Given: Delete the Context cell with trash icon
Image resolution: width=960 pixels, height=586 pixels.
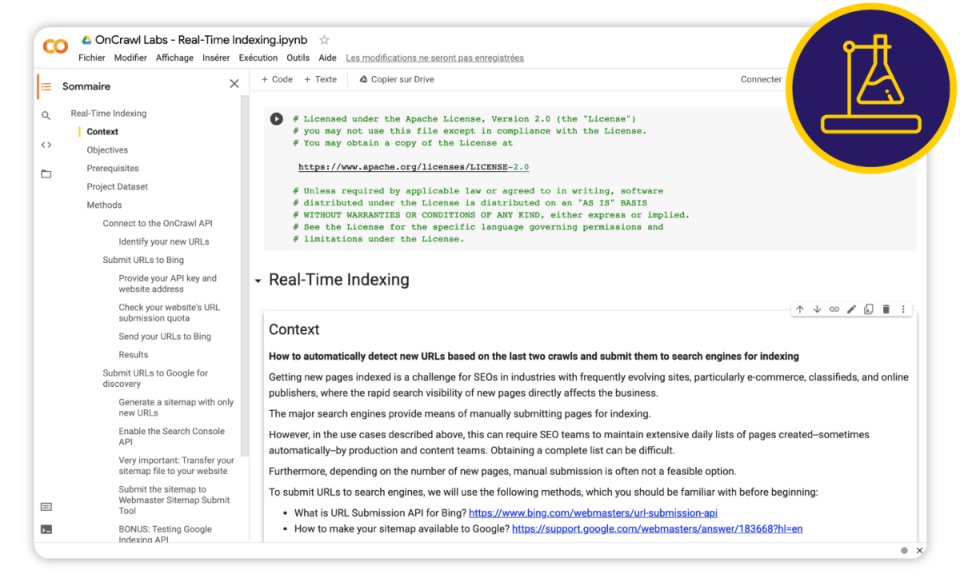Looking at the screenshot, I should click(886, 309).
